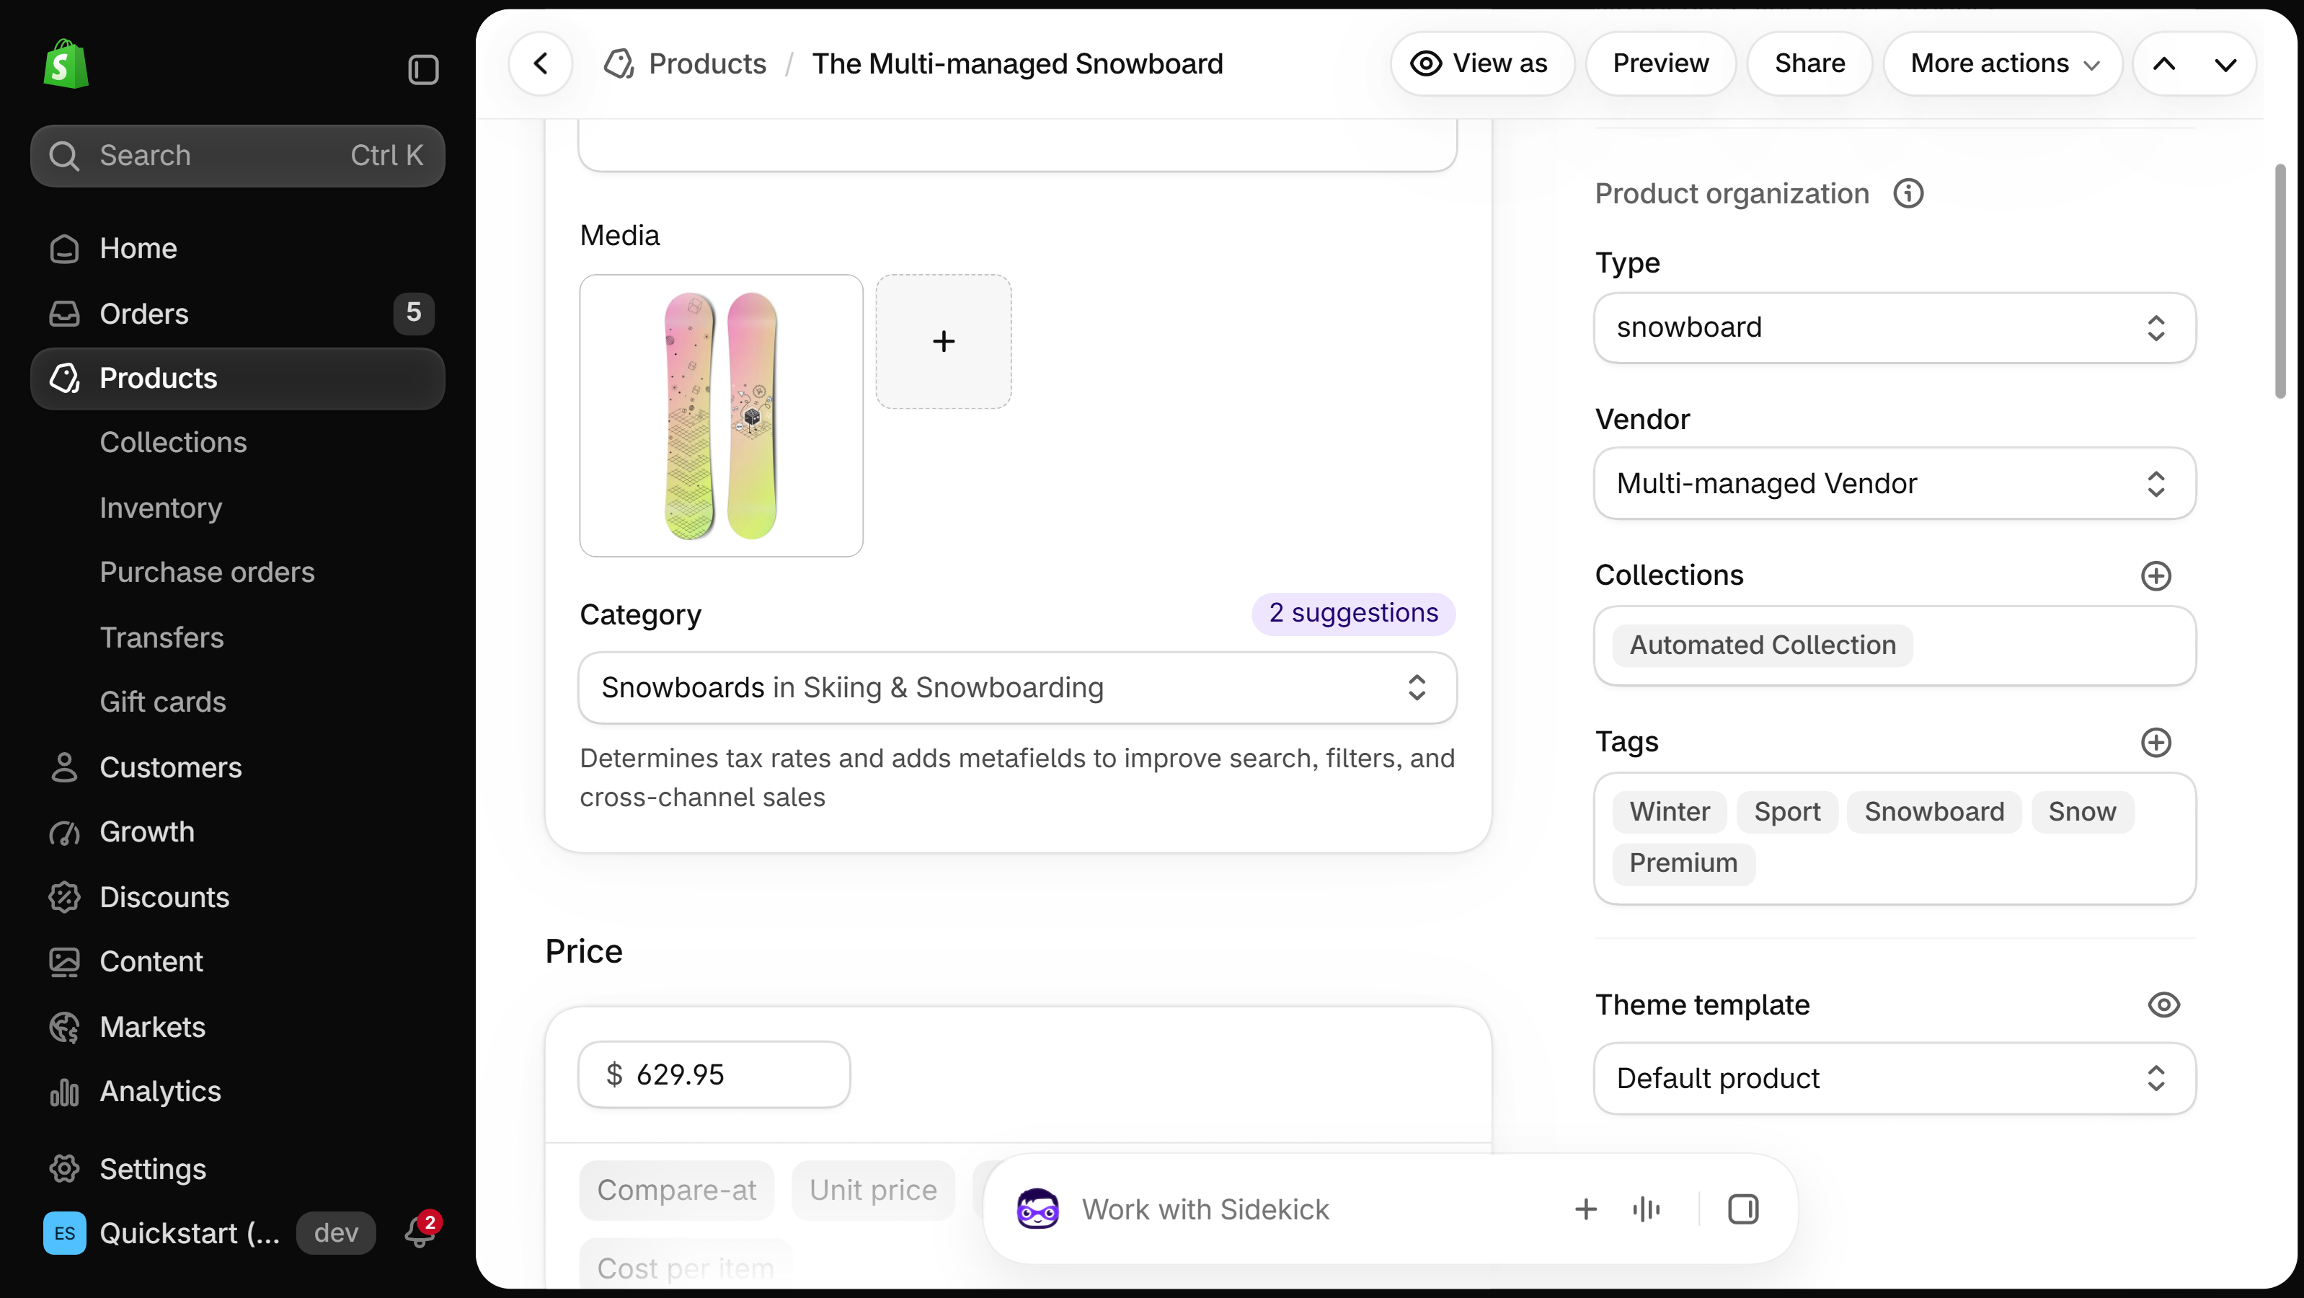Click the Product organization info icon
Screen dimensions: 2304x1298
(1908, 193)
